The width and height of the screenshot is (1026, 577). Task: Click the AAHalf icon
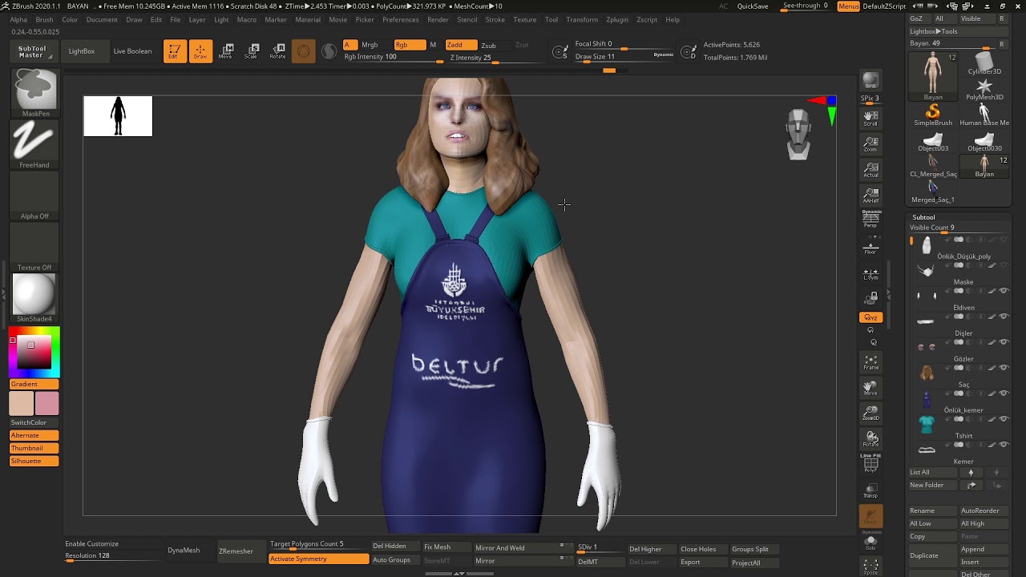point(870,196)
